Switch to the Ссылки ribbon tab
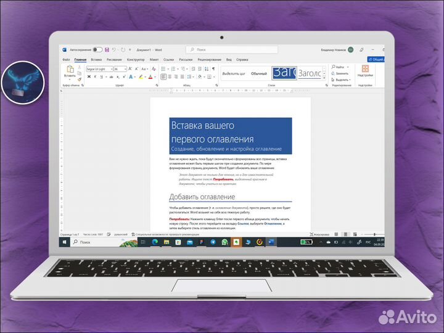This screenshot has width=444, height=333. coord(168,60)
